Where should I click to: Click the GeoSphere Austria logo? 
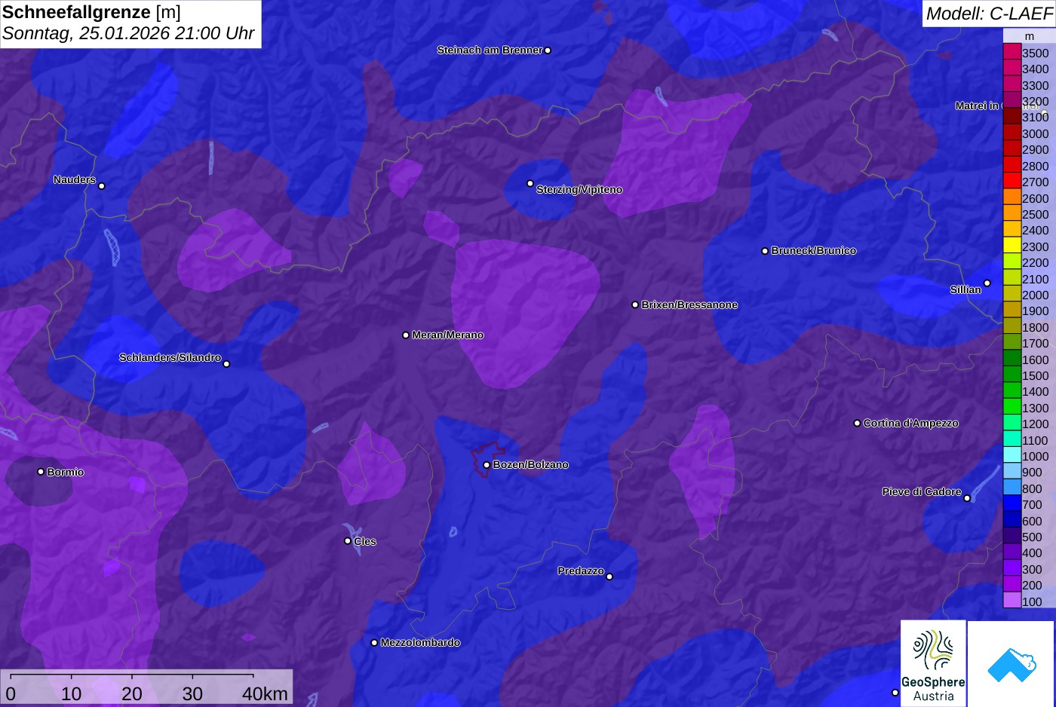coord(933,663)
